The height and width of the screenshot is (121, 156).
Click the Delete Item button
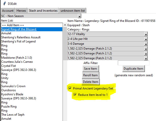[x=91, y=82]
